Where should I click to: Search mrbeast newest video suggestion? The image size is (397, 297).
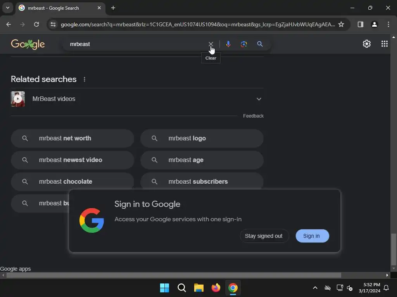point(72,160)
